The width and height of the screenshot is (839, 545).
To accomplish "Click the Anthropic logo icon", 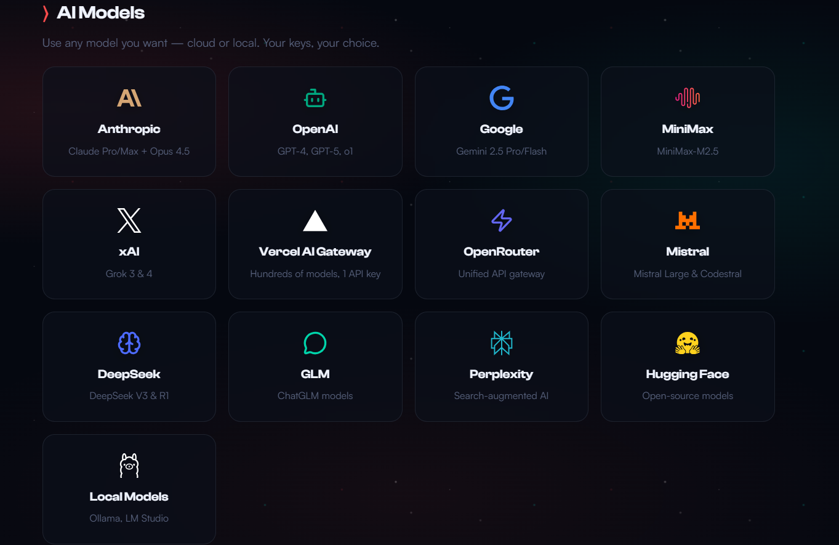I will (129, 98).
